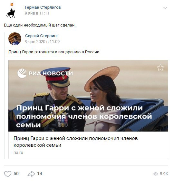Click the РИА Новости logo on the image
This screenshot has height=181, width=173.
click(45, 73)
